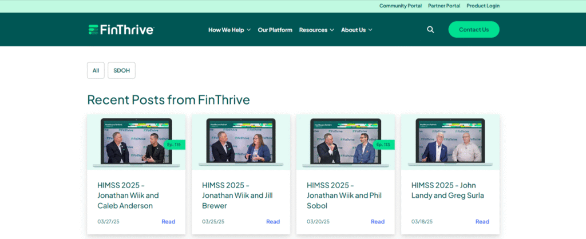Select the All filter tab
This screenshot has height=239, width=586.
[96, 70]
